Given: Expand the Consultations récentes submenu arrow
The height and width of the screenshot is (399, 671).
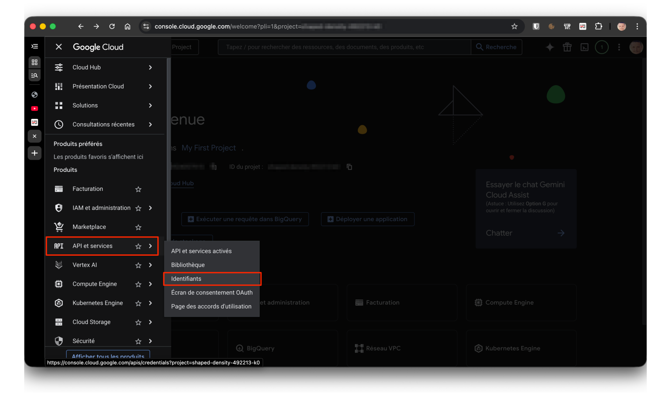Looking at the screenshot, I should tap(151, 124).
